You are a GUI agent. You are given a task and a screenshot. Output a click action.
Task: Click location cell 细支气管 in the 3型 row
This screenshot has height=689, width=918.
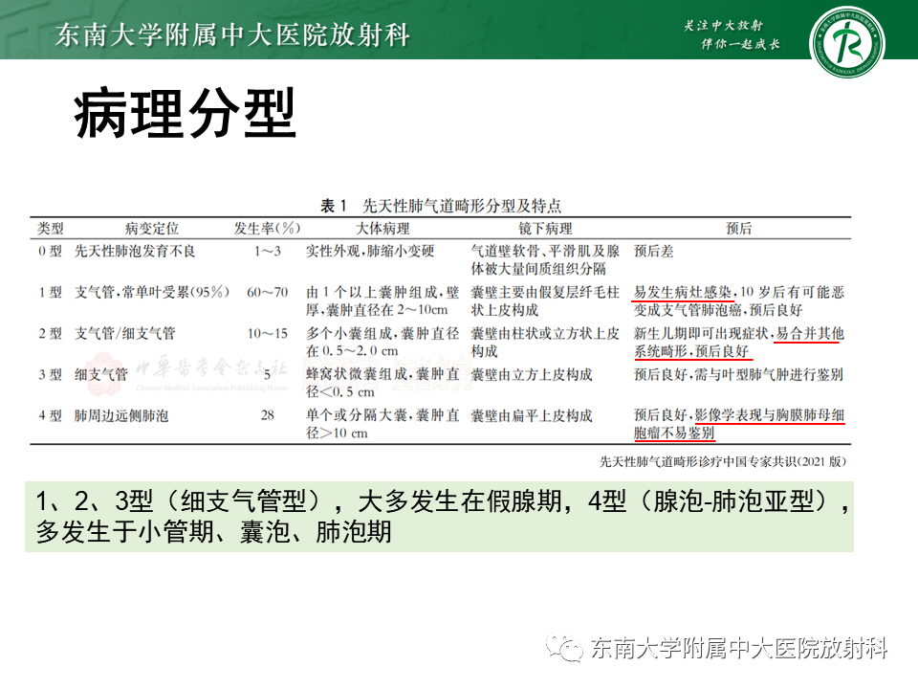click(100, 375)
